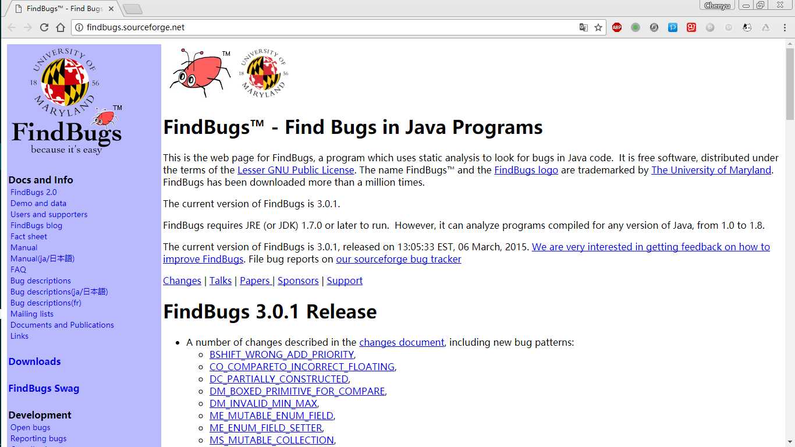Open the Talks link
Image resolution: width=795 pixels, height=447 pixels.
pyautogui.click(x=221, y=281)
